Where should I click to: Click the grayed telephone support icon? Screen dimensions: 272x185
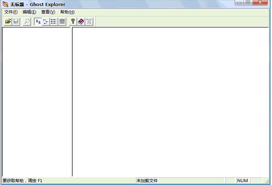89,22
